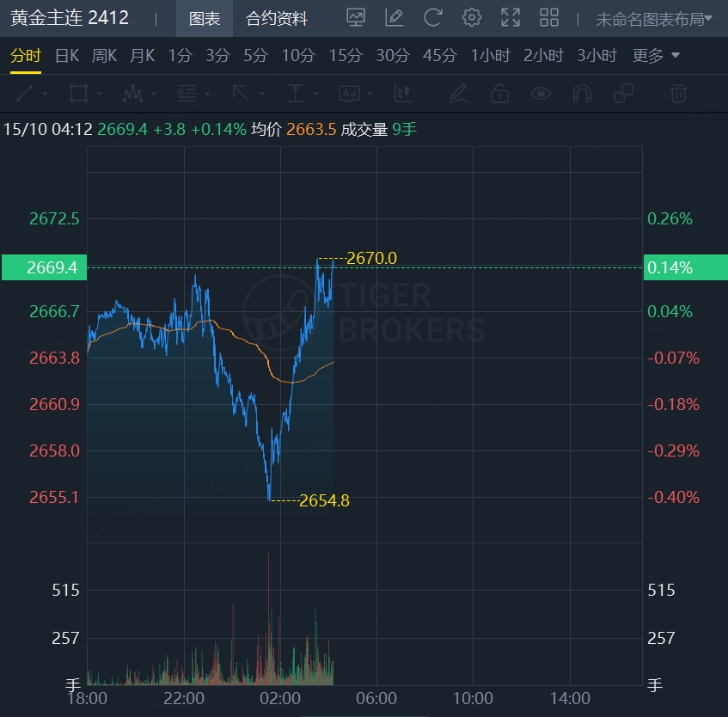The image size is (728, 717).
Task: Select the 日K timeframe tab
Action: pyautogui.click(x=67, y=55)
